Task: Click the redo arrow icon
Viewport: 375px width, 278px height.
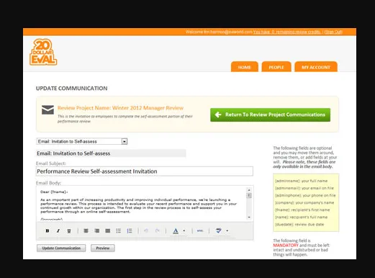Action: [157, 230]
